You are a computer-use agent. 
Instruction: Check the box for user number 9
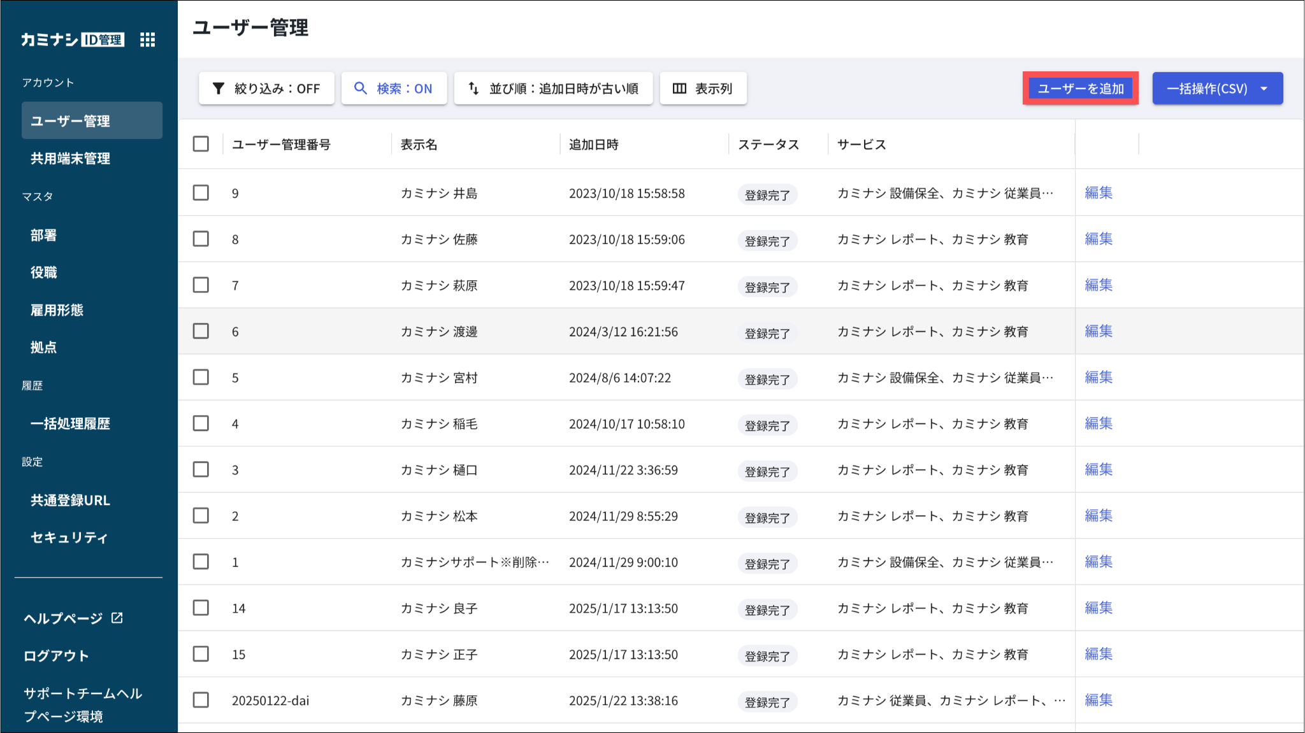[x=201, y=192]
